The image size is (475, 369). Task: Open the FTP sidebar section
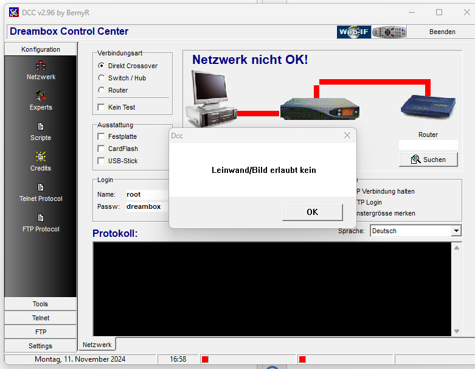pos(41,332)
